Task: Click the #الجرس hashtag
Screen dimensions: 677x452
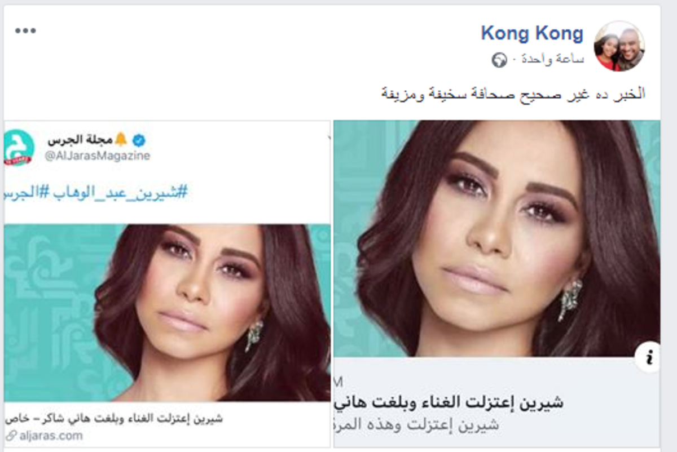Action: pyautogui.click(x=25, y=193)
